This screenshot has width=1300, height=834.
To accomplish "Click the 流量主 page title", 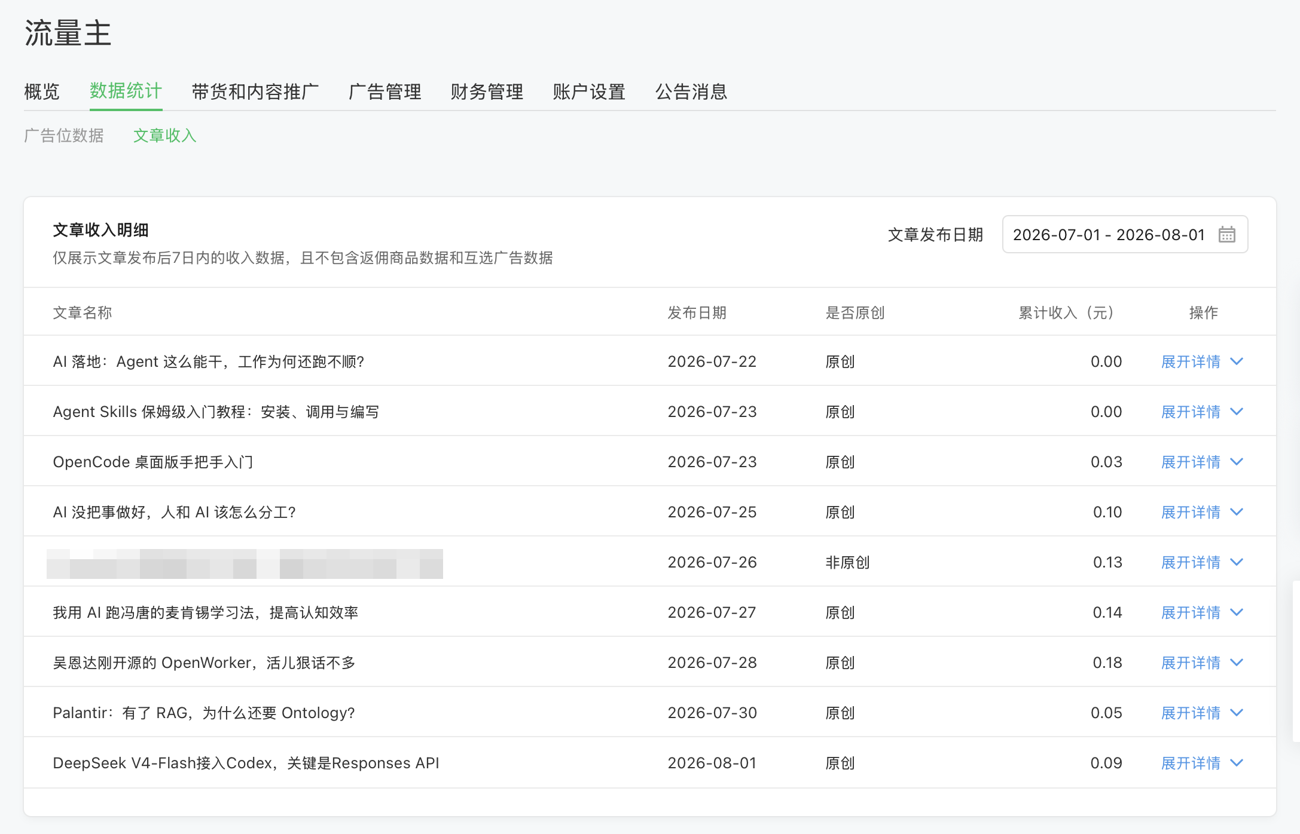I will tap(68, 33).
